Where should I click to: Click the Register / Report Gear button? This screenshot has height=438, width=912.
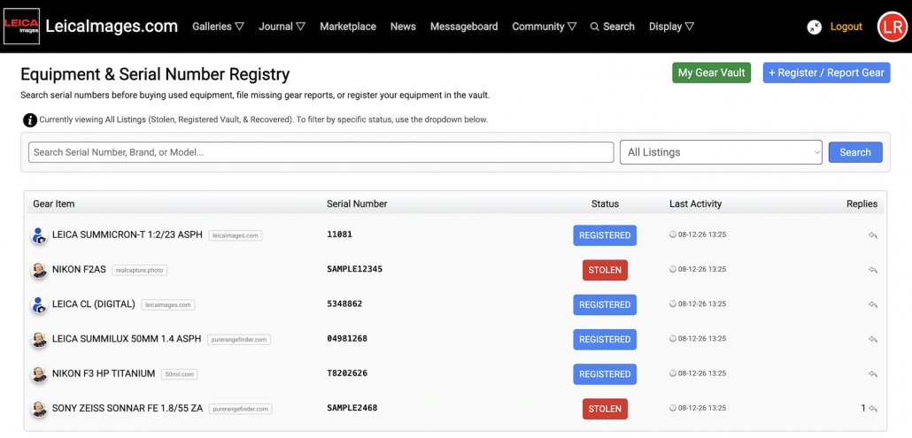826,73
